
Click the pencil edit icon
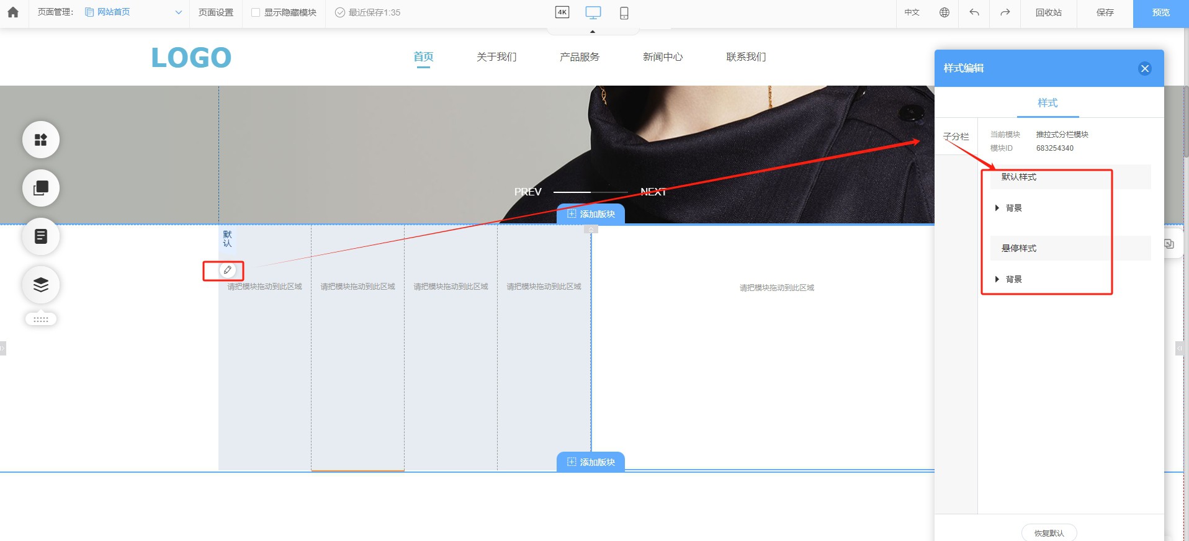coord(228,270)
